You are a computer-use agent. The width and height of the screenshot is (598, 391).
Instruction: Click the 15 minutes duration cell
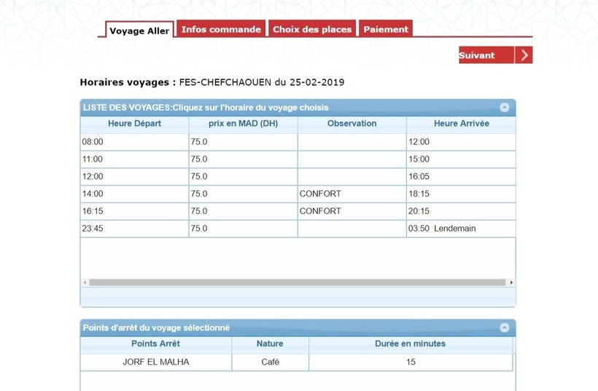point(411,362)
